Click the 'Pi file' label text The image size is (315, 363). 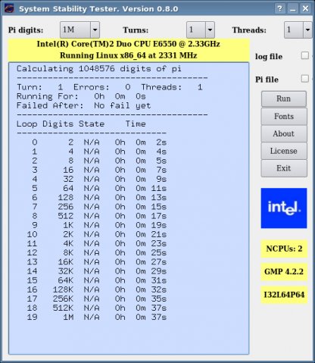pos(267,80)
